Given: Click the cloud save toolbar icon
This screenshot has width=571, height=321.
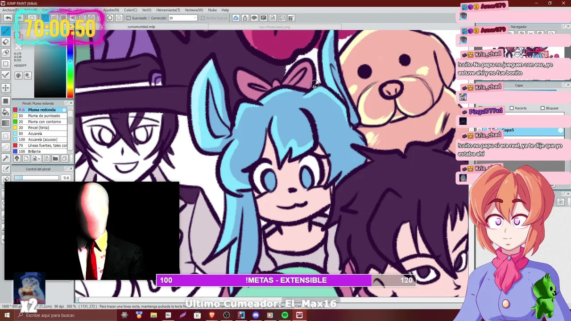Looking at the screenshot, I should [x=236, y=18].
